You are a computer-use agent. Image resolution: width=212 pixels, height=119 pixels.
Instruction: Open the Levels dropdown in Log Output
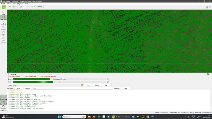(19, 88)
